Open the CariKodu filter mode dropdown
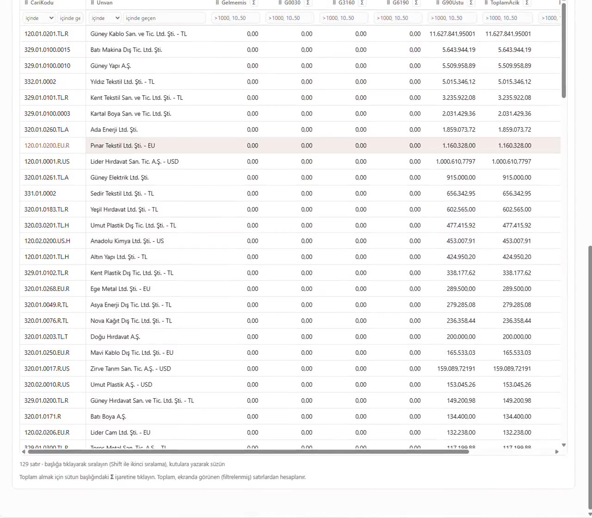 [x=39, y=18]
